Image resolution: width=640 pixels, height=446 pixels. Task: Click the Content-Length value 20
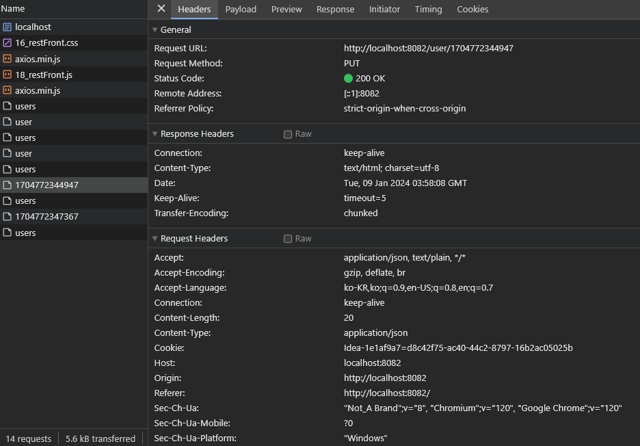click(x=349, y=318)
